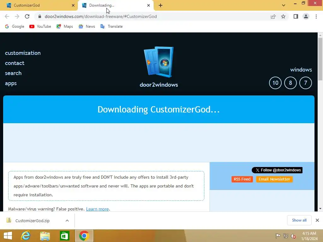This screenshot has width=323, height=242.
Task: Open the Windows Start menu
Action: coord(8,236)
